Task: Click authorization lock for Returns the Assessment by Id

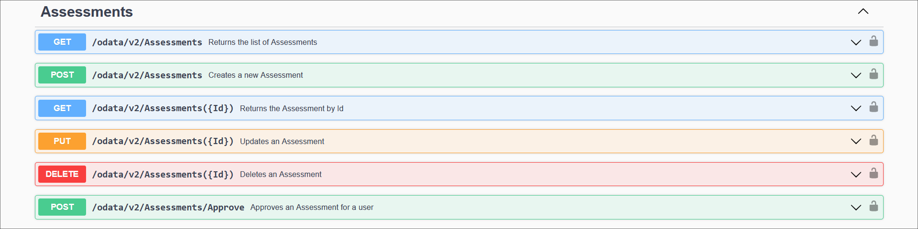Action: [873, 107]
